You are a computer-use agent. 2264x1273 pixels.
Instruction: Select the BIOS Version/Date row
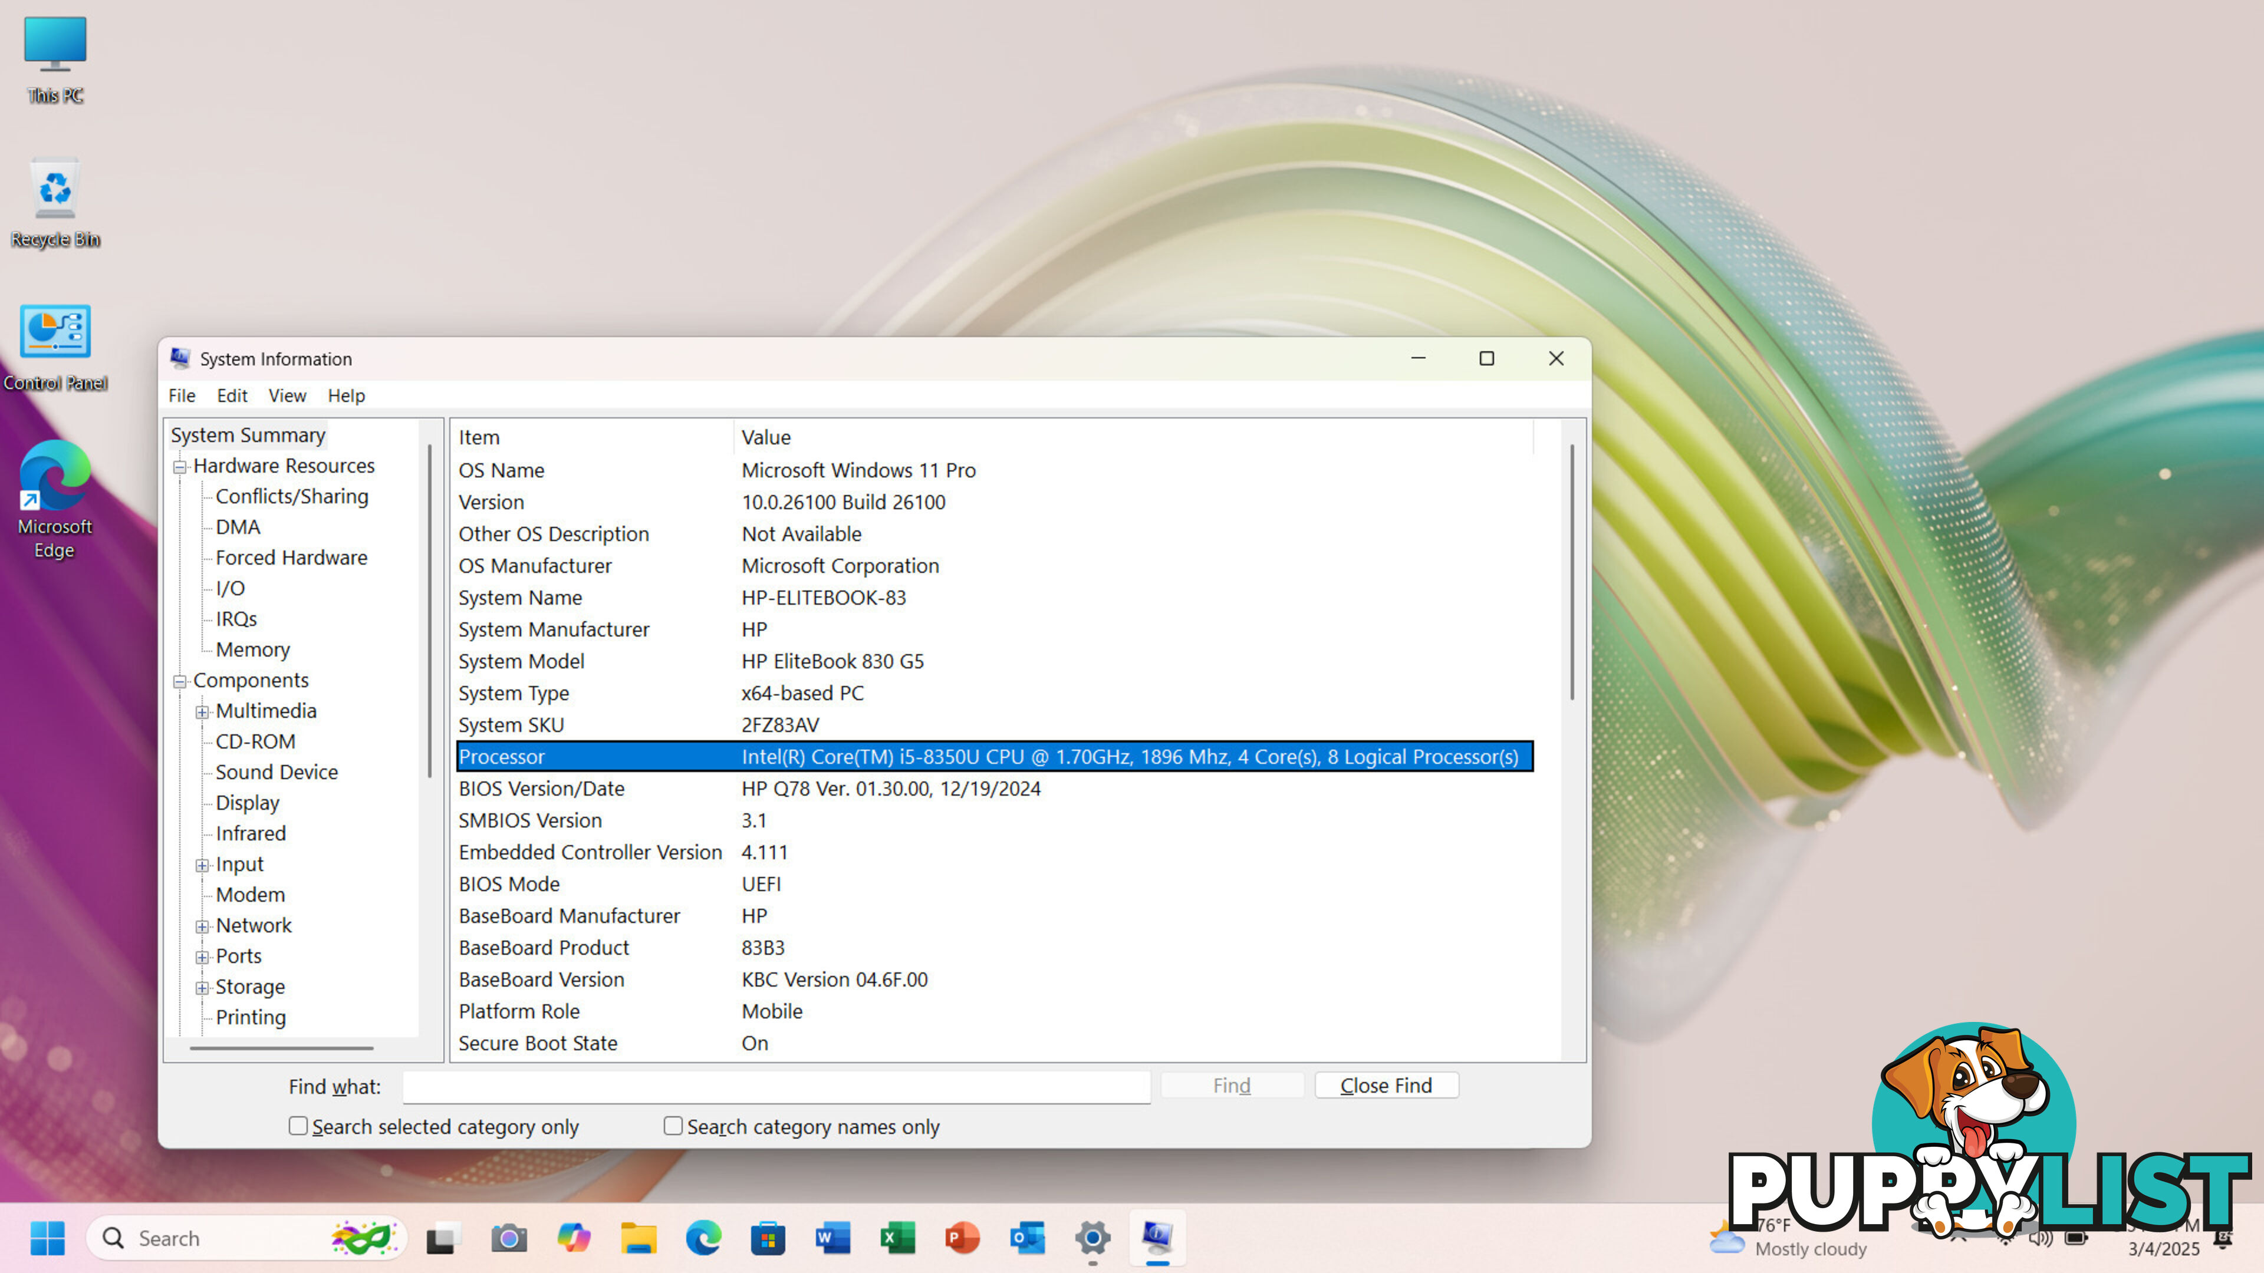(995, 789)
